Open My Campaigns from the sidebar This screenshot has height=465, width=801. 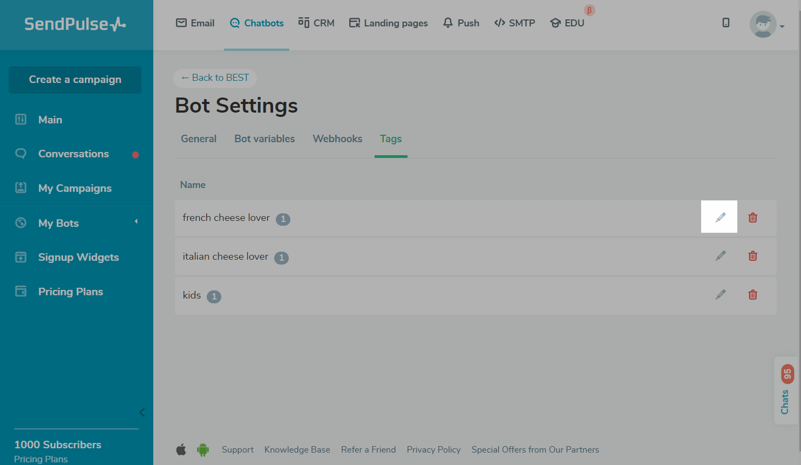(75, 188)
